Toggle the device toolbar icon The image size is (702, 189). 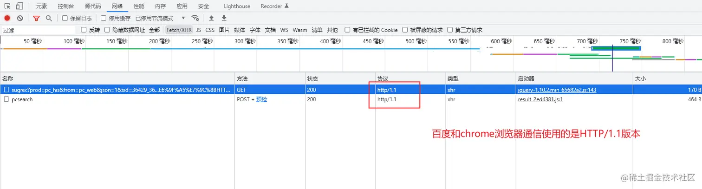pos(20,6)
